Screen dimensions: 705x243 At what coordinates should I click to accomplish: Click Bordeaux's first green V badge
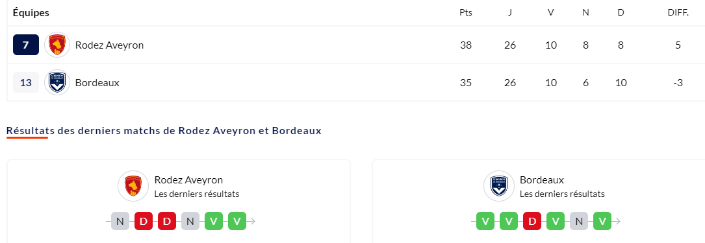[x=485, y=221]
